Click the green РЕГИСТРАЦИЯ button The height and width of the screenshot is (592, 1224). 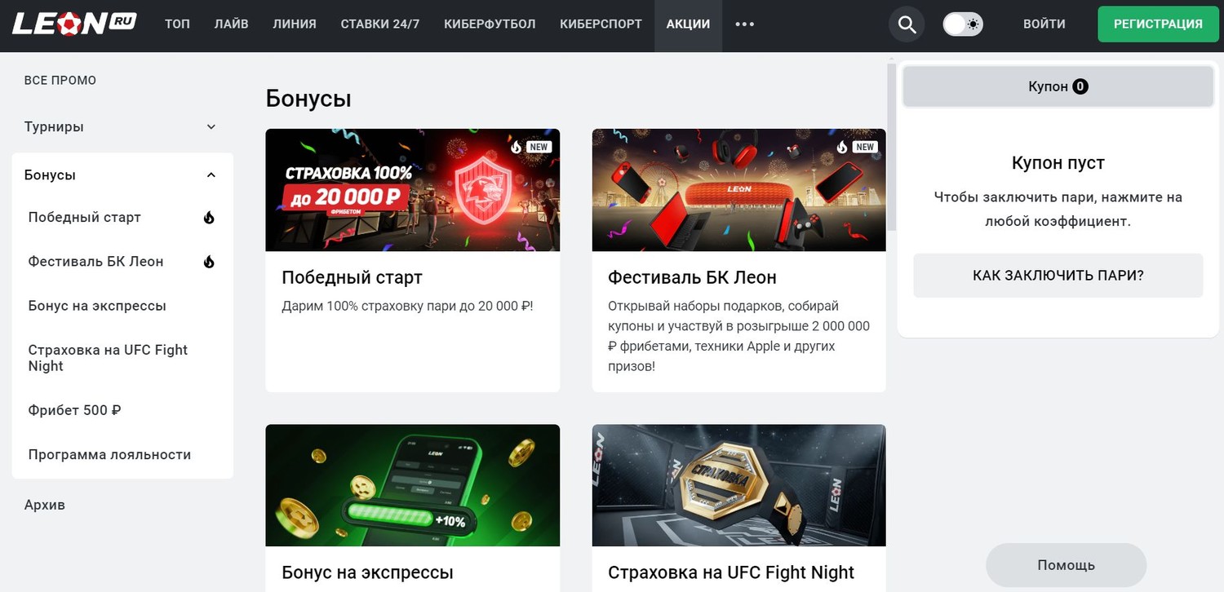(1158, 24)
